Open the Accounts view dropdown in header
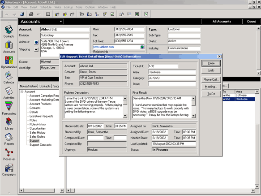Screen dimensions: 261x196 [61, 22]
